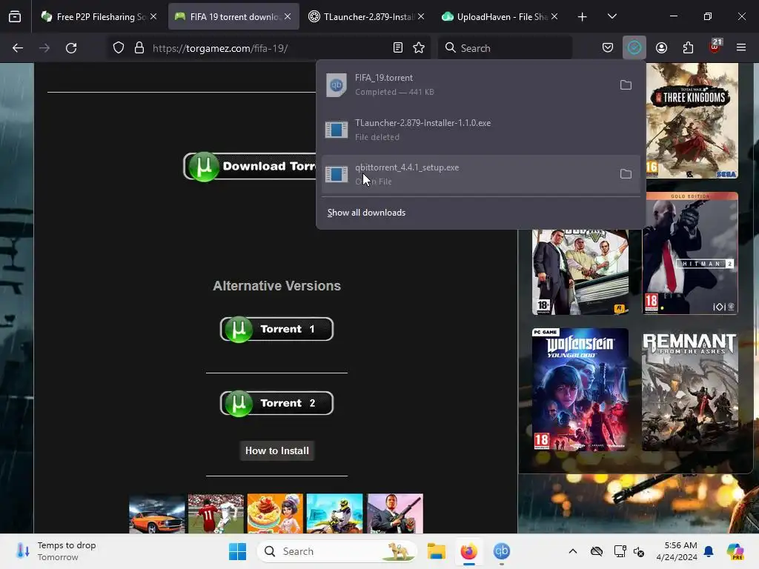Close the UploadHaven tab
The width and height of the screenshot is (759, 569).
click(x=554, y=16)
